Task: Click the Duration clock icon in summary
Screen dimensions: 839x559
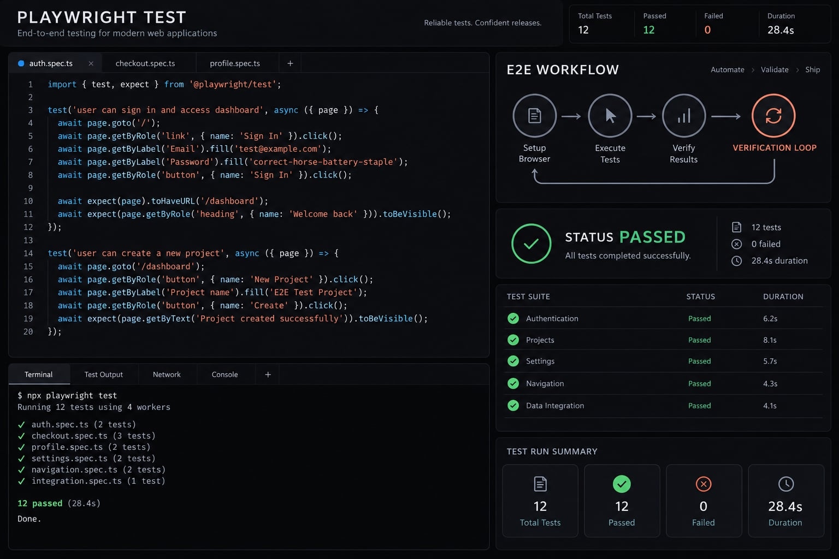Action: click(785, 484)
